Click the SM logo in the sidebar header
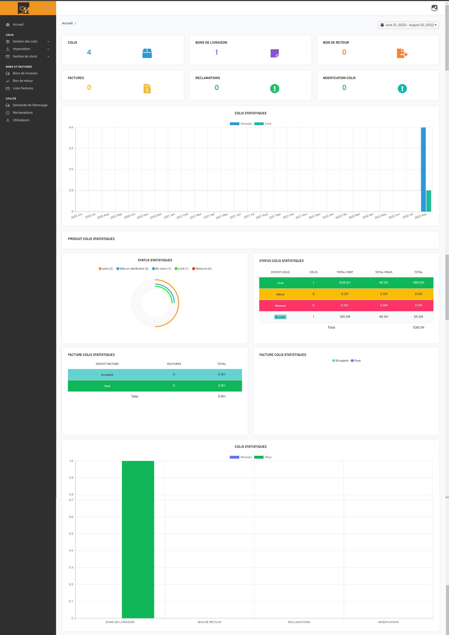This screenshot has height=635, width=449. (x=24, y=8)
